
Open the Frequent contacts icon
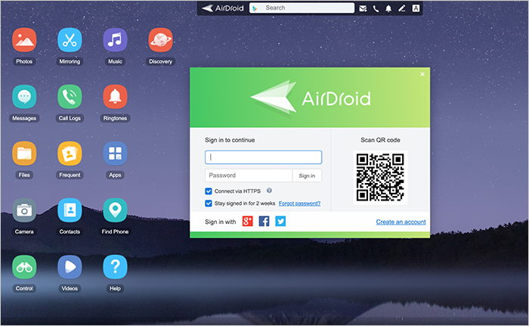[70, 154]
